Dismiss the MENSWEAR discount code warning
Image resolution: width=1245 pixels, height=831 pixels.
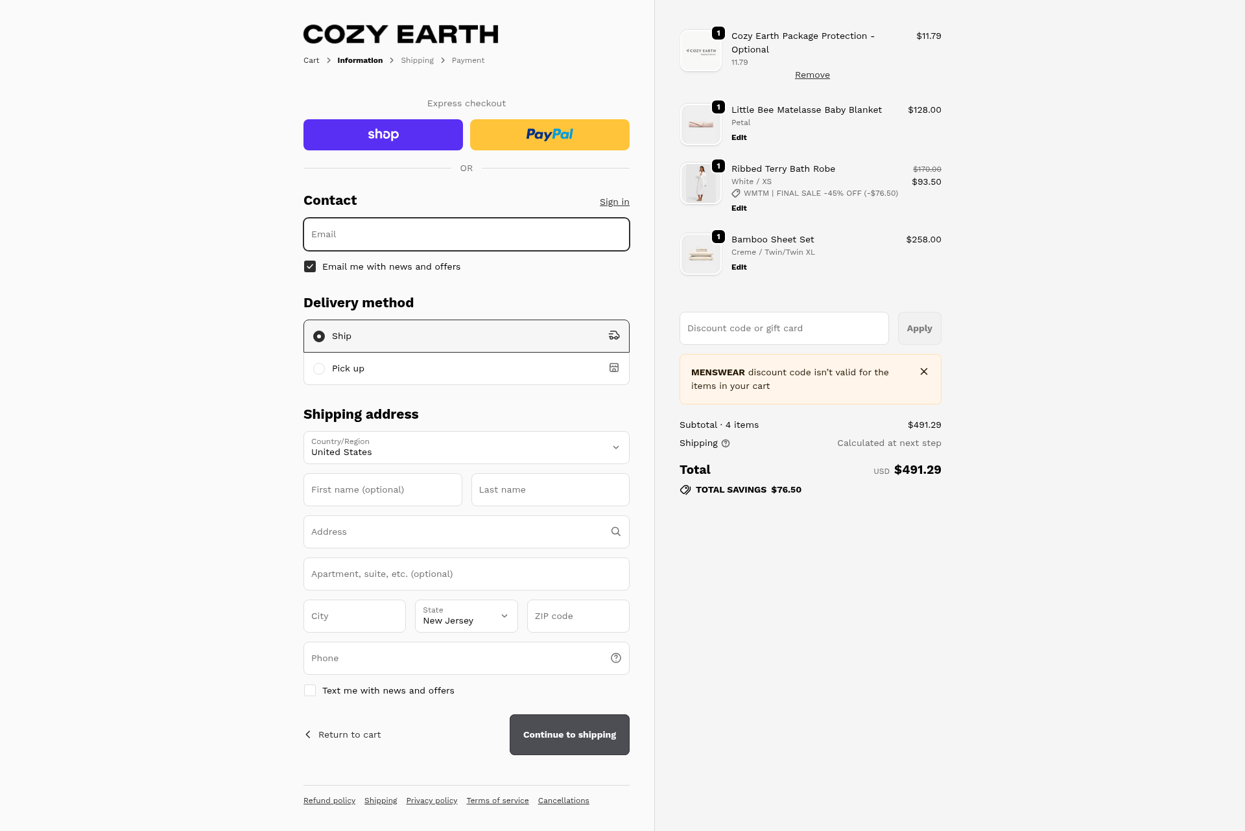tap(923, 371)
